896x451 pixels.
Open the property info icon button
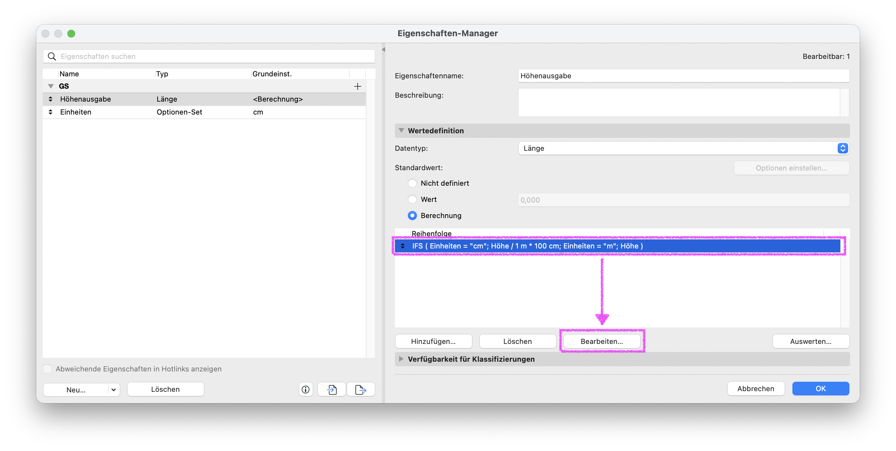click(305, 390)
